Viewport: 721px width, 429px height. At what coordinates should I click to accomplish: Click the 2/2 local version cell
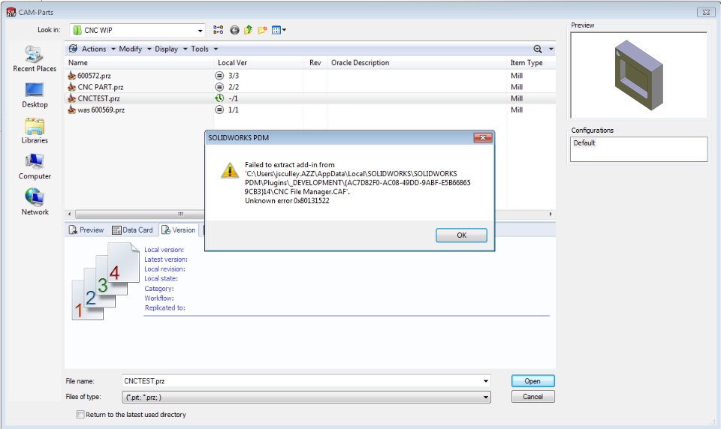click(x=234, y=87)
